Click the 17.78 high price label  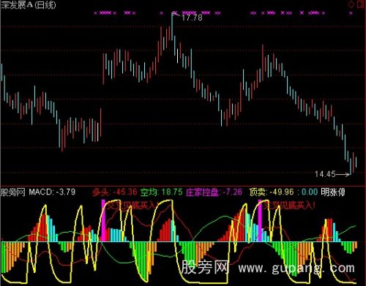(192, 18)
